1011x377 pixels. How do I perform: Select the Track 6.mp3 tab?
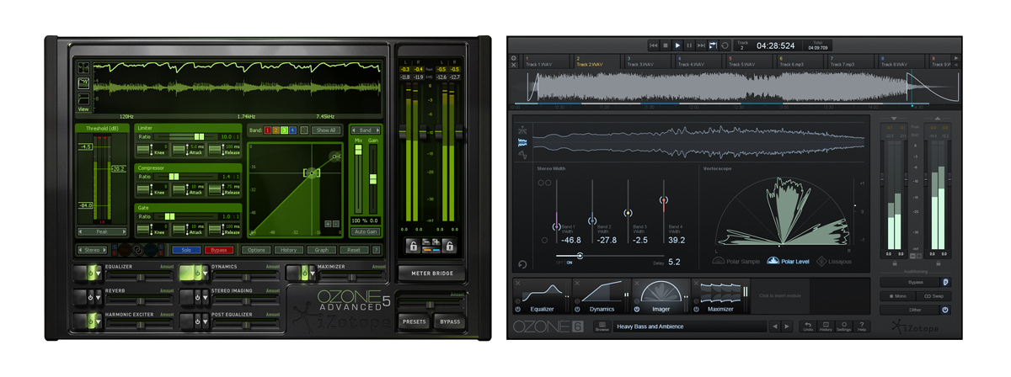(x=800, y=61)
